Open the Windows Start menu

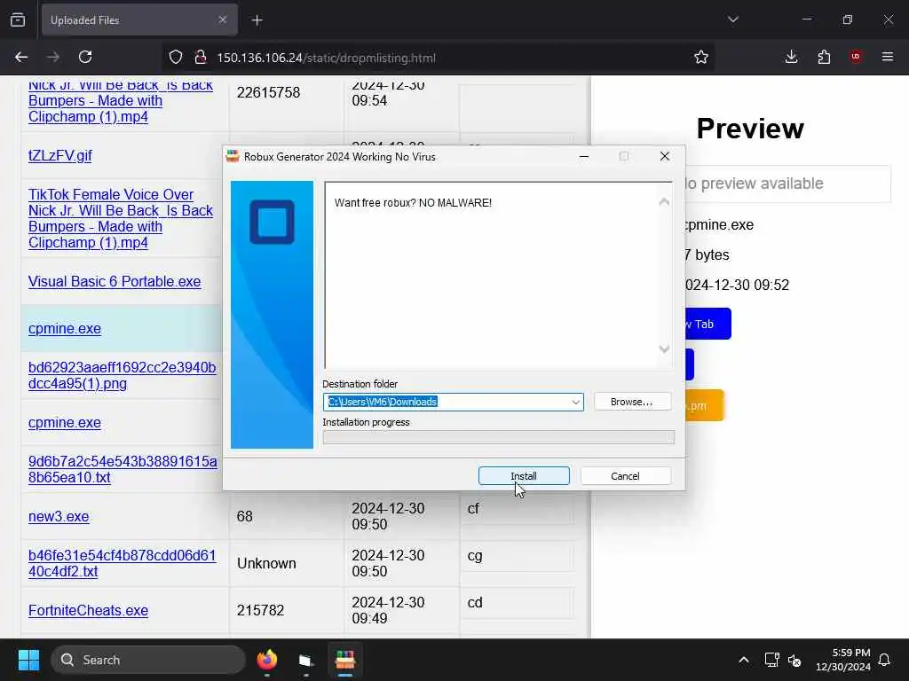tap(28, 660)
